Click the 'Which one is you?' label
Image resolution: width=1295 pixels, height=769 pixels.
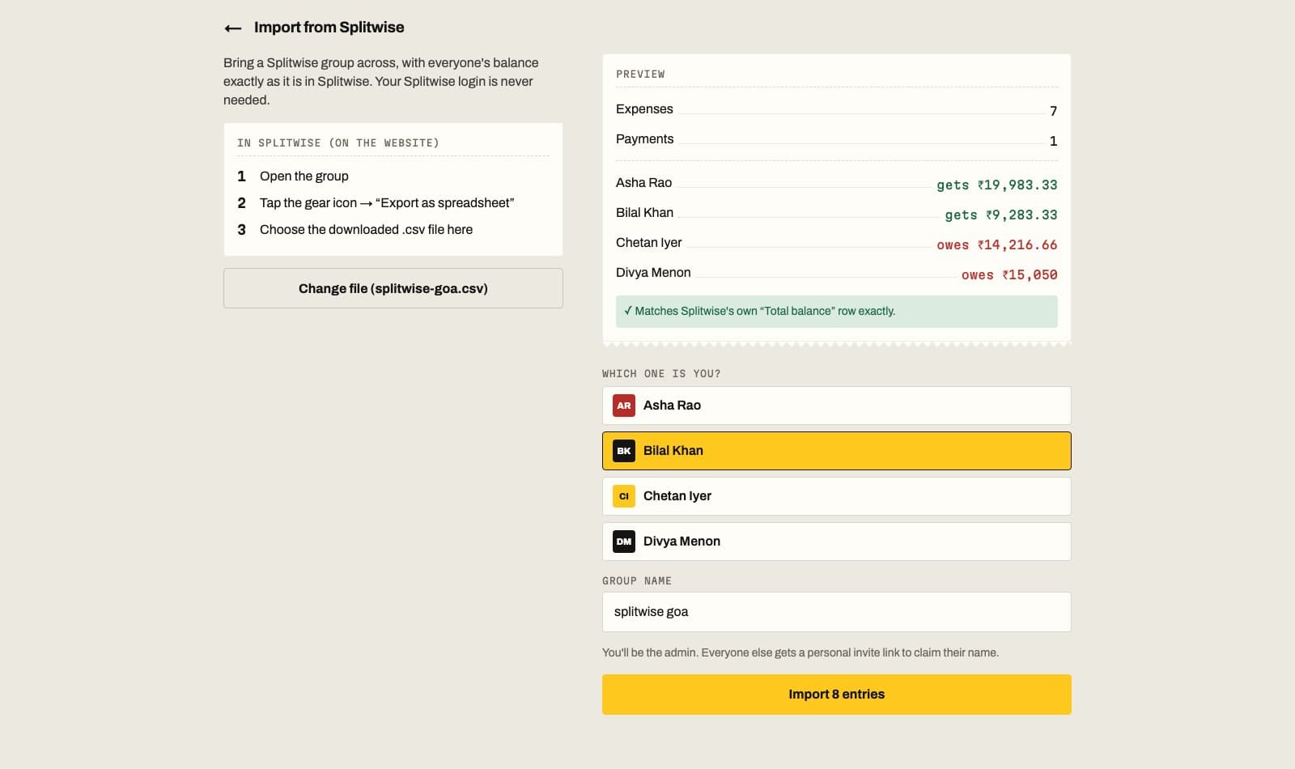pyautogui.click(x=661, y=374)
